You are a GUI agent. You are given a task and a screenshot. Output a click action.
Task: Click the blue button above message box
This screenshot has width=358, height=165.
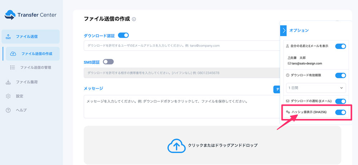277,89
